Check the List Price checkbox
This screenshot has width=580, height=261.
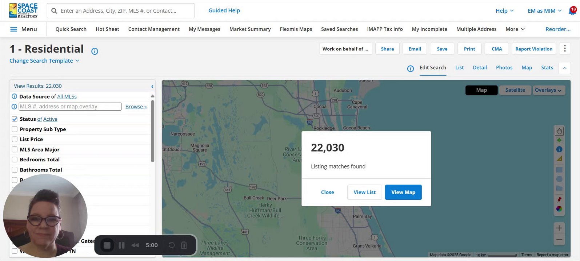15,139
